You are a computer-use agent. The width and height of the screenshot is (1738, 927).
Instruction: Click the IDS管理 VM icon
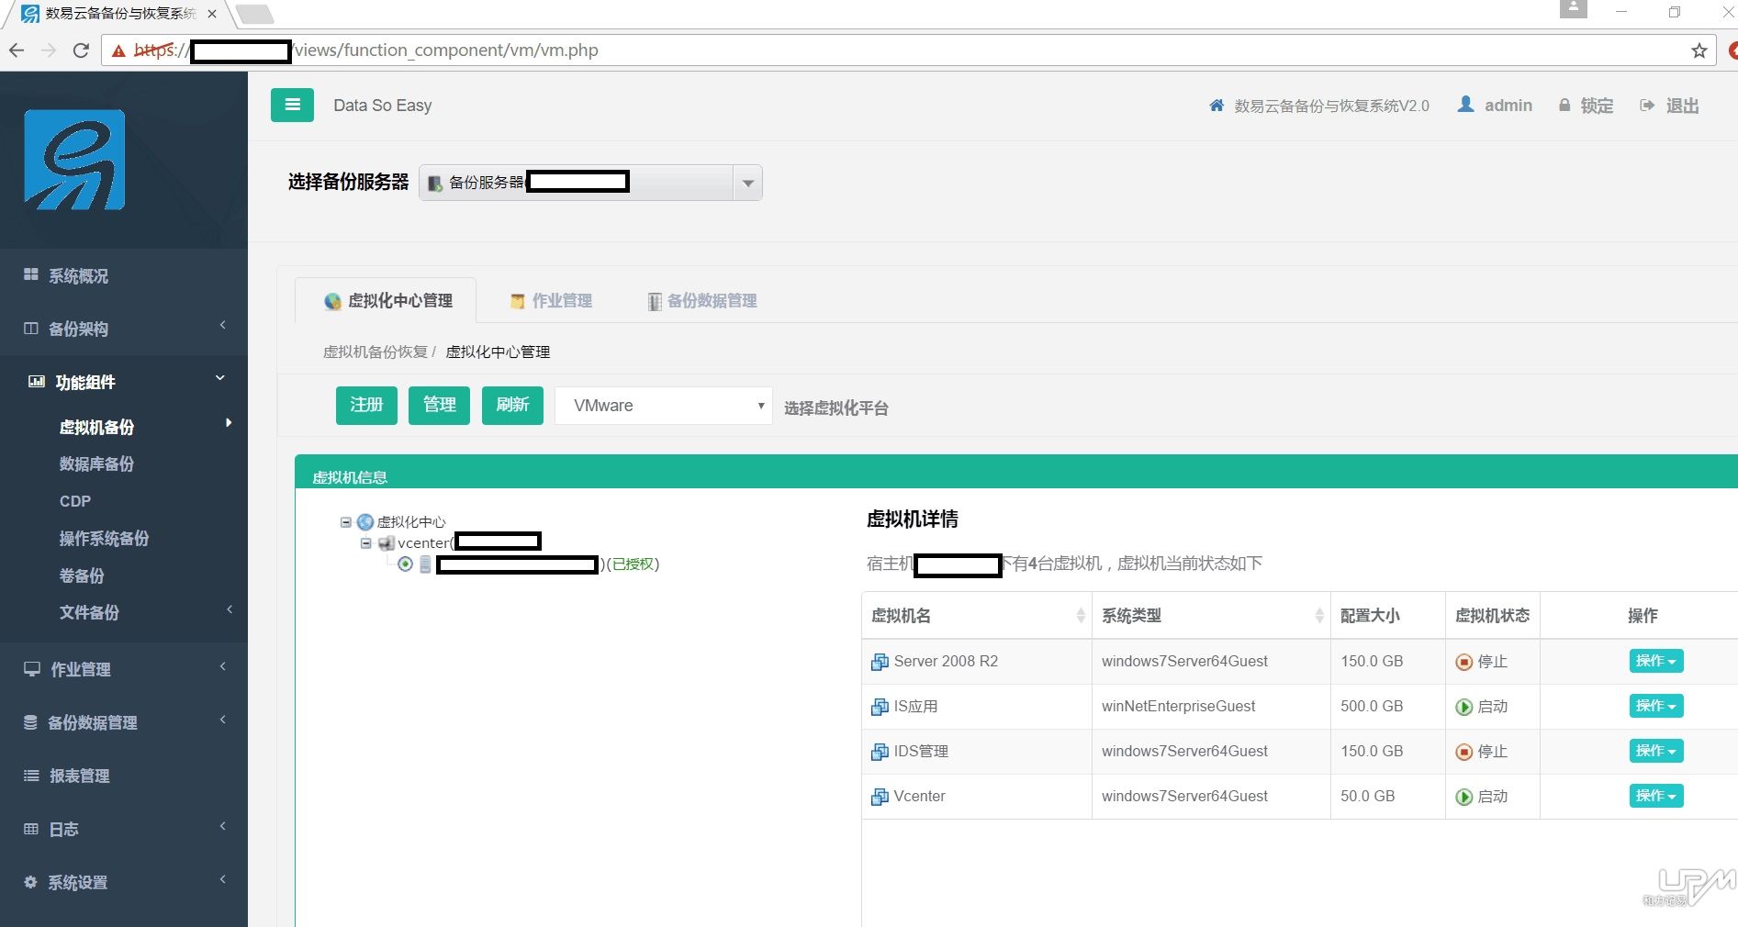click(880, 752)
